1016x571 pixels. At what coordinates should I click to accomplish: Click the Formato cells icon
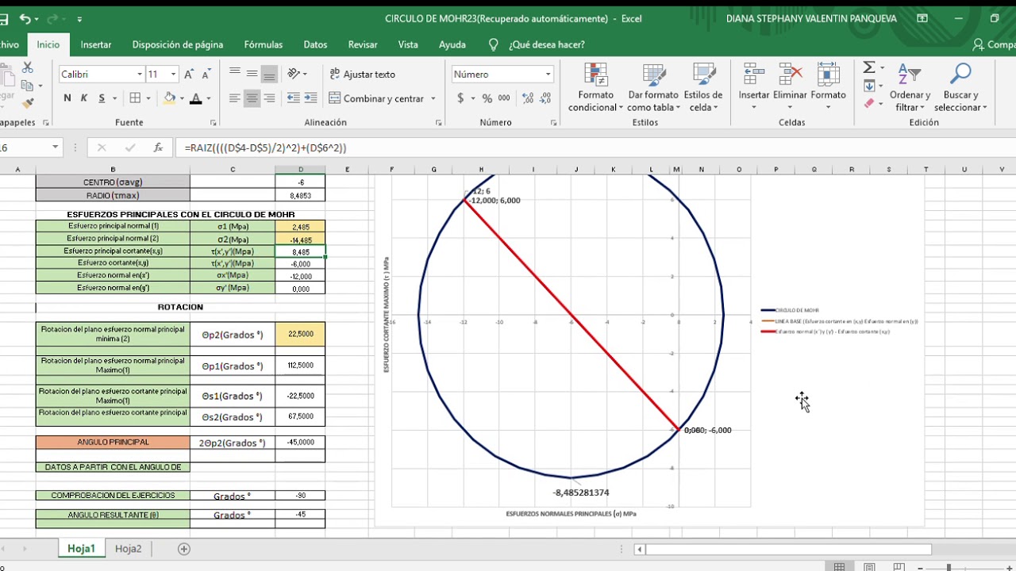pyautogui.click(x=828, y=75)
